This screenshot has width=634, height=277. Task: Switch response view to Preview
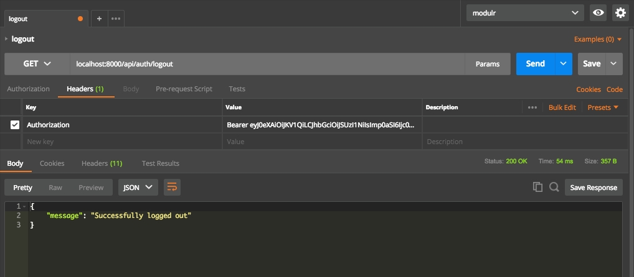coord(91,188)
